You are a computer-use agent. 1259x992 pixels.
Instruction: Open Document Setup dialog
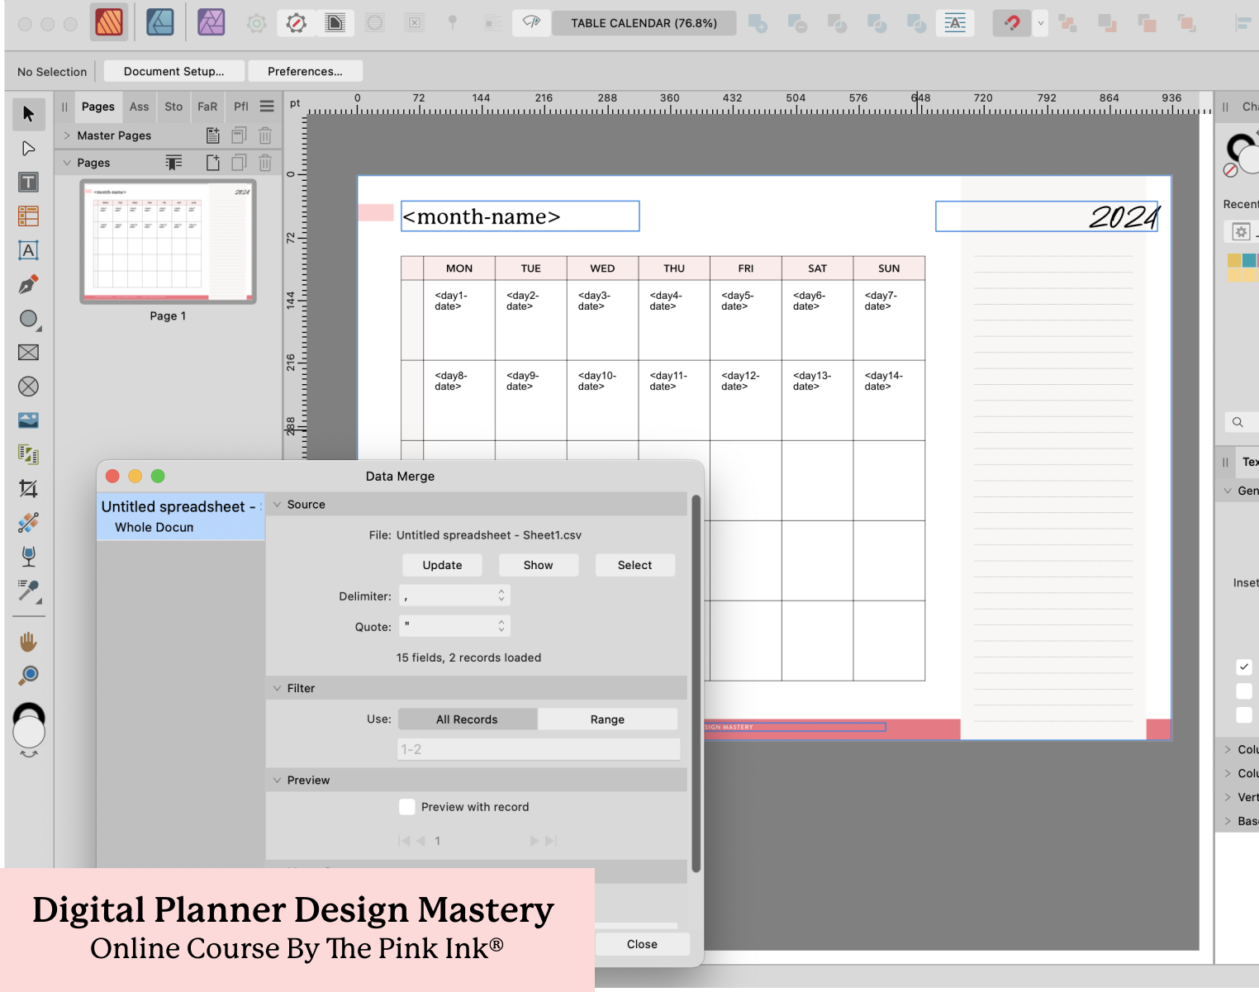click(x=174, y=71)
